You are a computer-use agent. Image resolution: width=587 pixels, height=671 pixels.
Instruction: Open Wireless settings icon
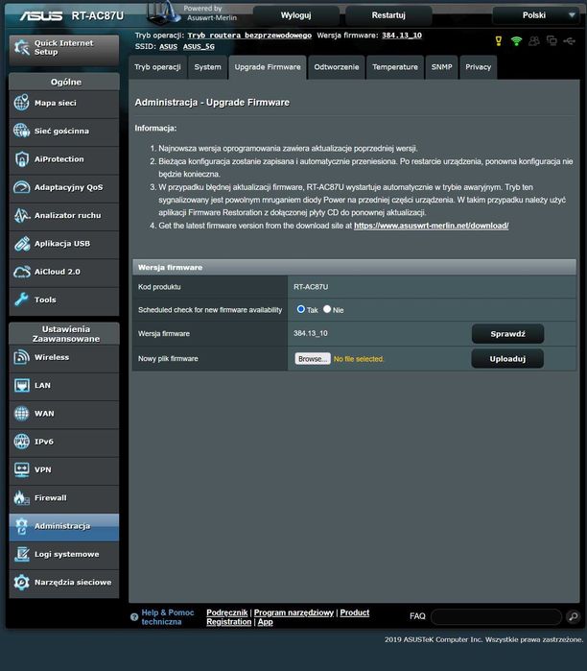coord(21,357)
